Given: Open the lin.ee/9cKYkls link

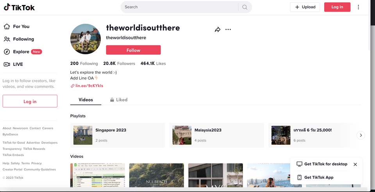Looking at the screenshot, I should coord(89,86).
